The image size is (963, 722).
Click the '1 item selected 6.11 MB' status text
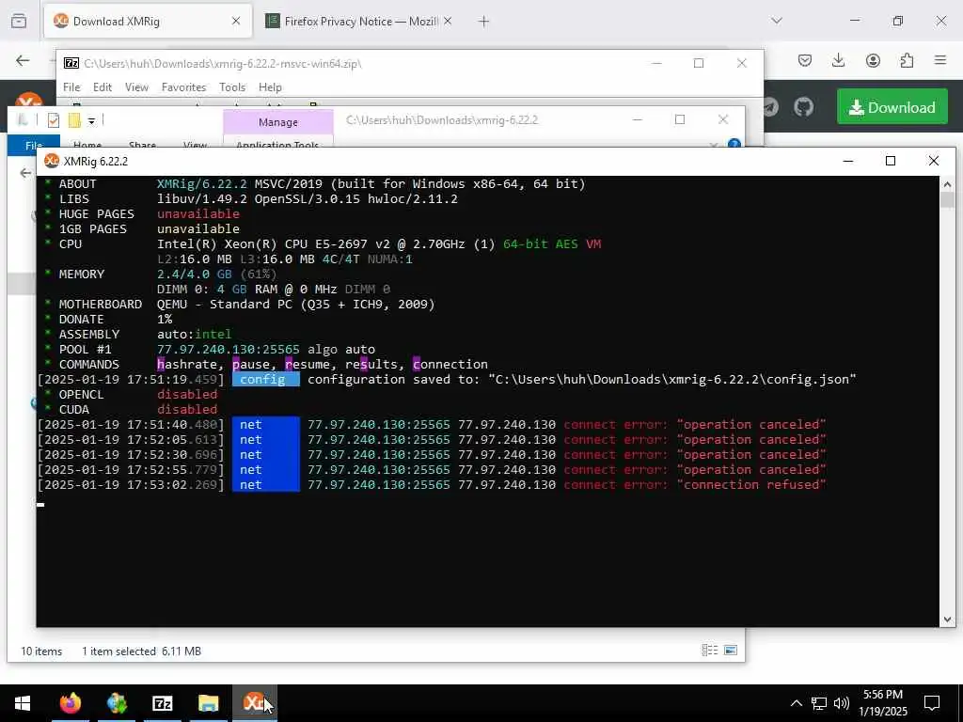(141, 651)
